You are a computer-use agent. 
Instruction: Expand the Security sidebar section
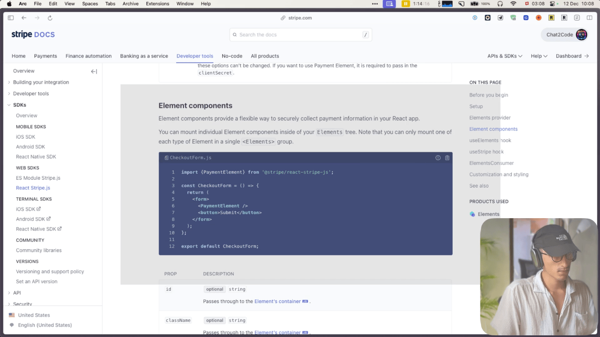tap(22, 304)
